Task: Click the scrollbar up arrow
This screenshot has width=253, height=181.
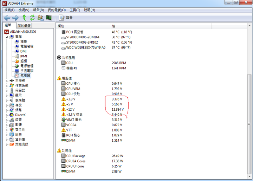Action: pyautogui.click(x=249, y=25)
